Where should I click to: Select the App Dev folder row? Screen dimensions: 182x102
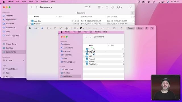point(81,21)
